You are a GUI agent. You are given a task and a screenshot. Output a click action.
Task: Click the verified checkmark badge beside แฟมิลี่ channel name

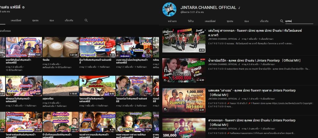(23, 7)
